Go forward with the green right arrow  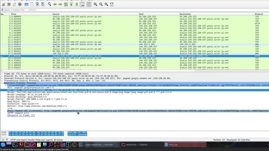tap(60, 4)
